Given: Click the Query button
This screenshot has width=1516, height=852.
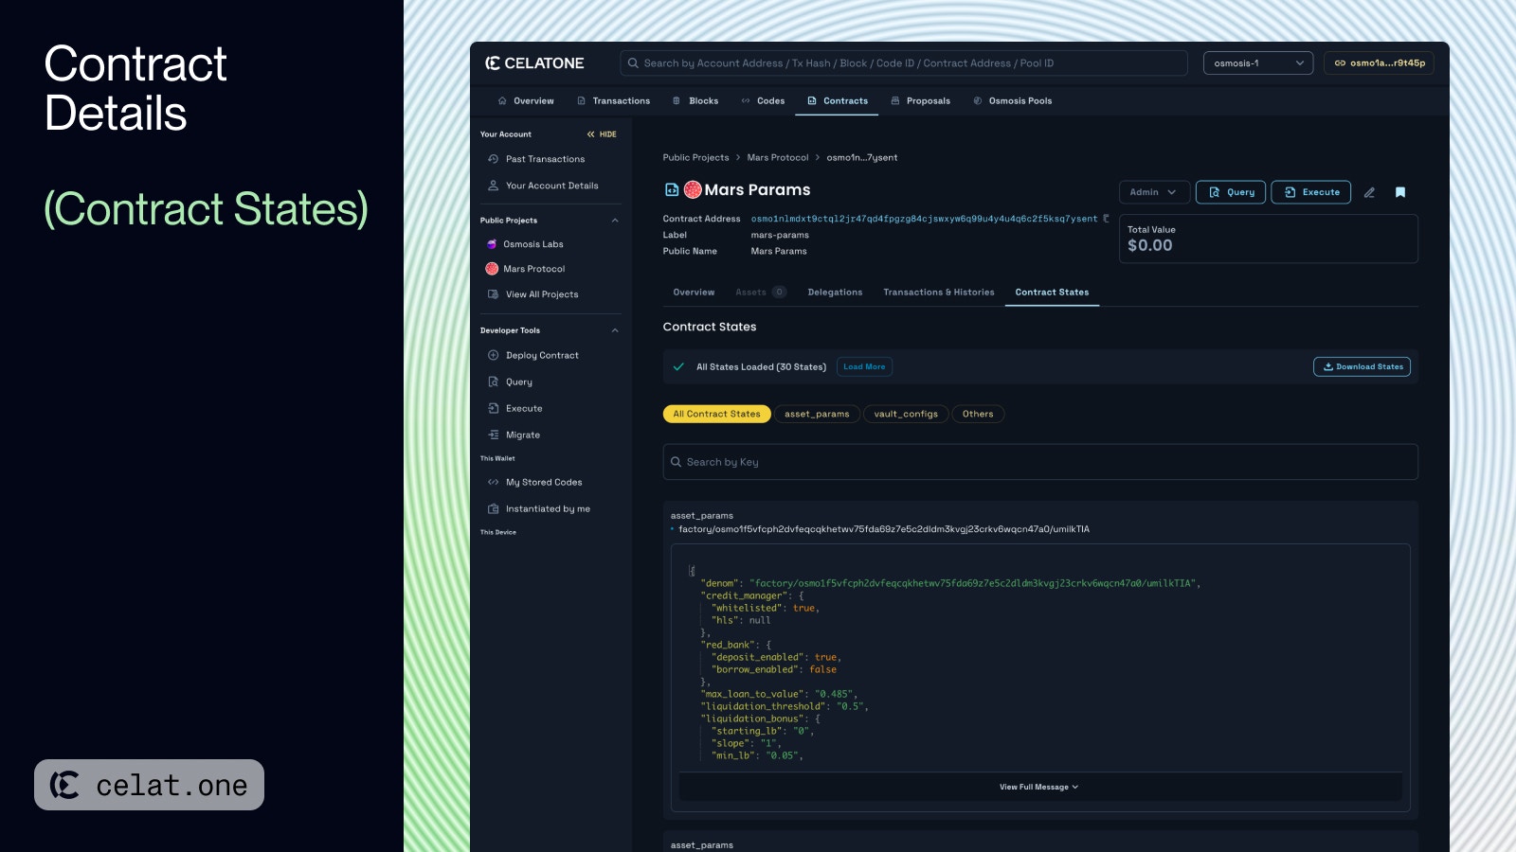Looking at the screenshot, I should [1231, 192].
